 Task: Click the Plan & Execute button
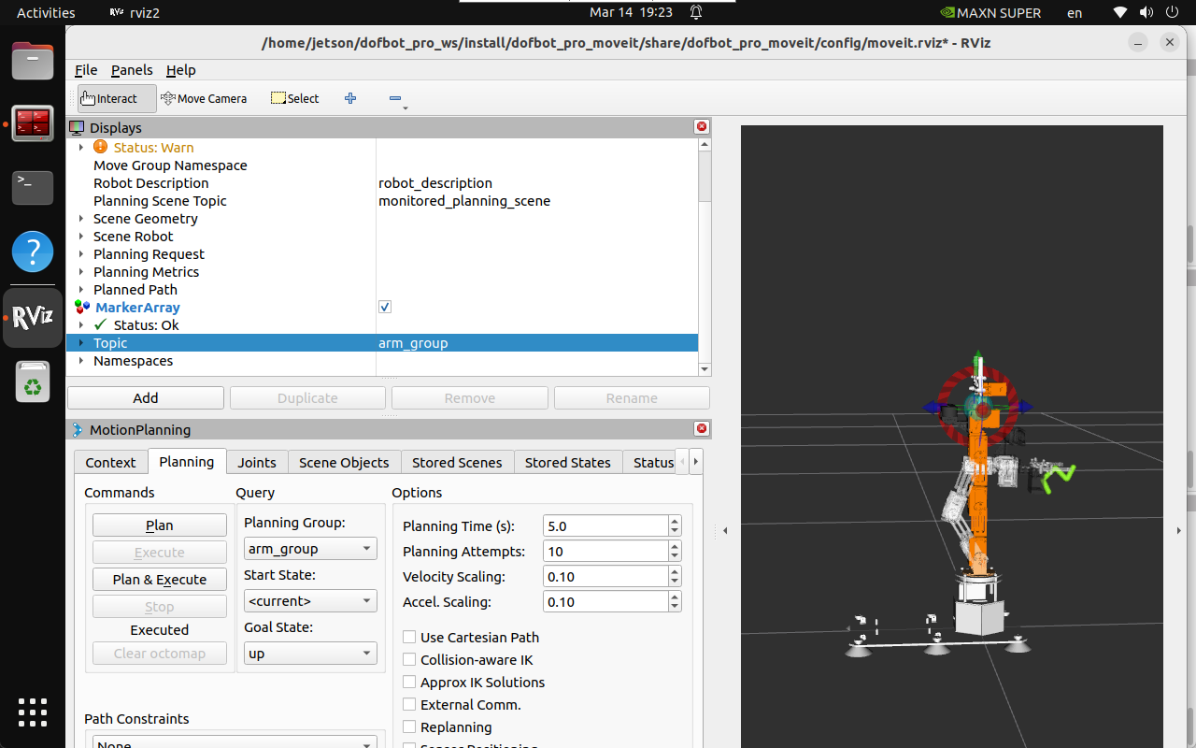click(160, 580)
